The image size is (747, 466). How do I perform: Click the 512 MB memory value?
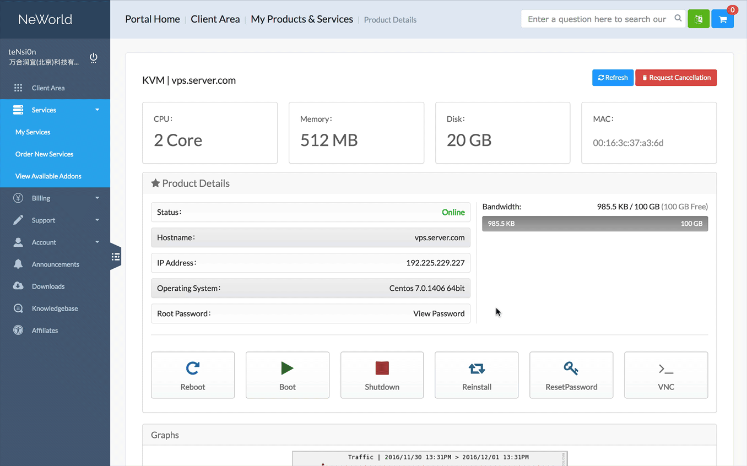tap(329, 140)
